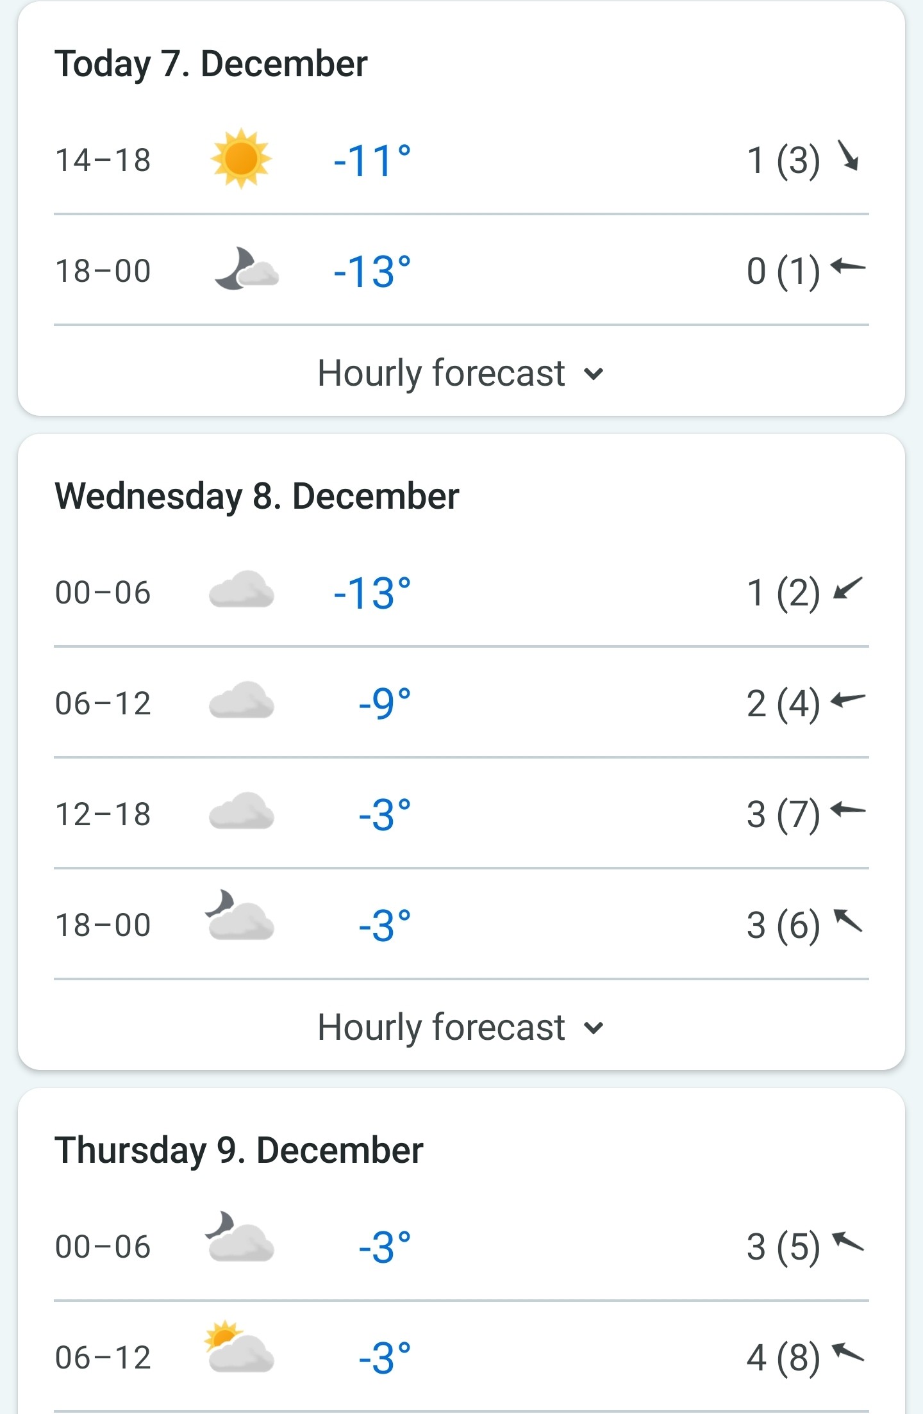Expand the hourly forecast for Wednesday 8. December

tap(461, 1027)
